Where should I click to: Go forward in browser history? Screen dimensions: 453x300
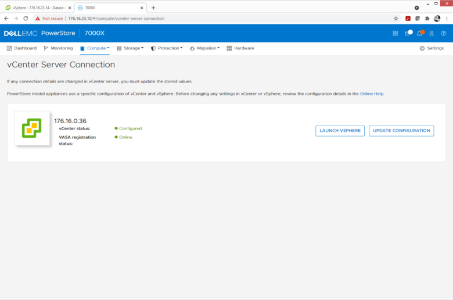coord(16,19)
